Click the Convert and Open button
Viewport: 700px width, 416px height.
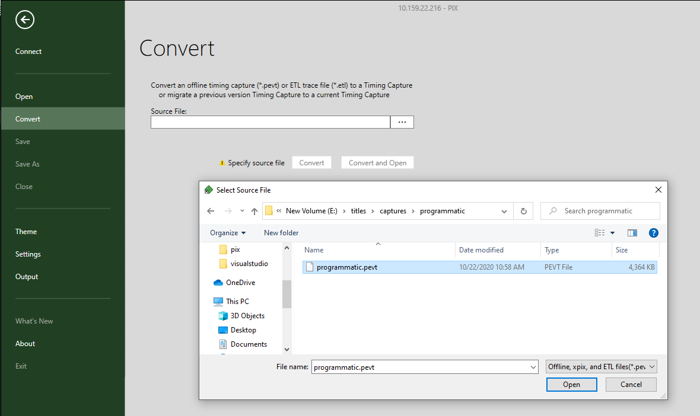point(378,163)
